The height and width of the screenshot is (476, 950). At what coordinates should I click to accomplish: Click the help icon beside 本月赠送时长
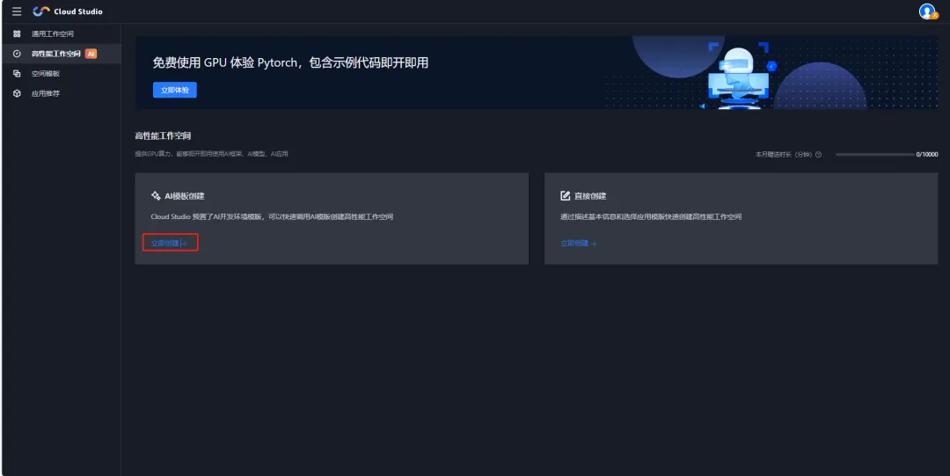[818, 155]
